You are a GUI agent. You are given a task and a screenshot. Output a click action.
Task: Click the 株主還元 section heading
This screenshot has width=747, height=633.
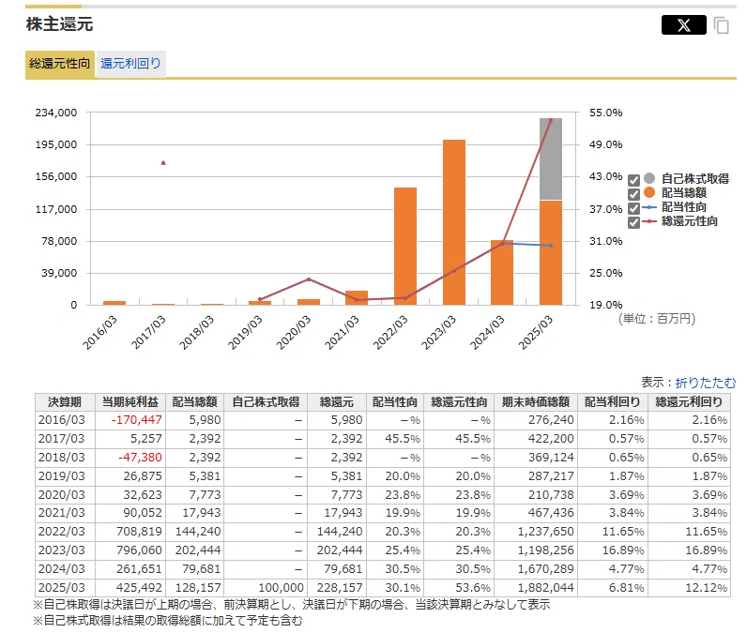coord(59,24)
